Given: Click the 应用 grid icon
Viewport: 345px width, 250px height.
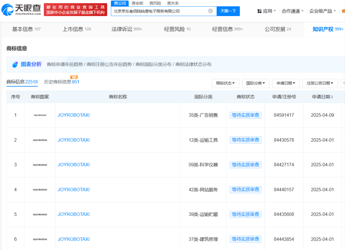Looking at the screenshot, I should click(259, 11).
